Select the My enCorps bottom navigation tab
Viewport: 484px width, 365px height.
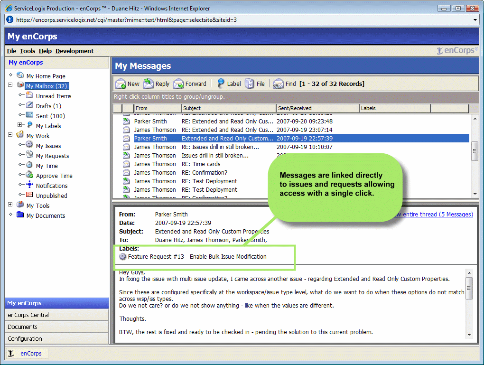click(57, 303)
